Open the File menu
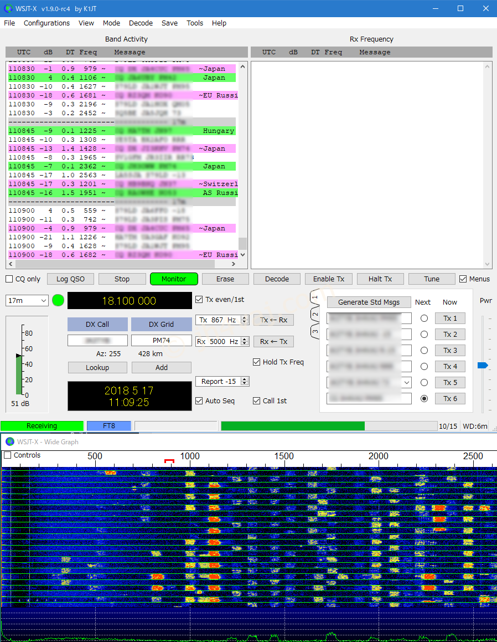This screenshot has height=642, width=497. point(9,23)
